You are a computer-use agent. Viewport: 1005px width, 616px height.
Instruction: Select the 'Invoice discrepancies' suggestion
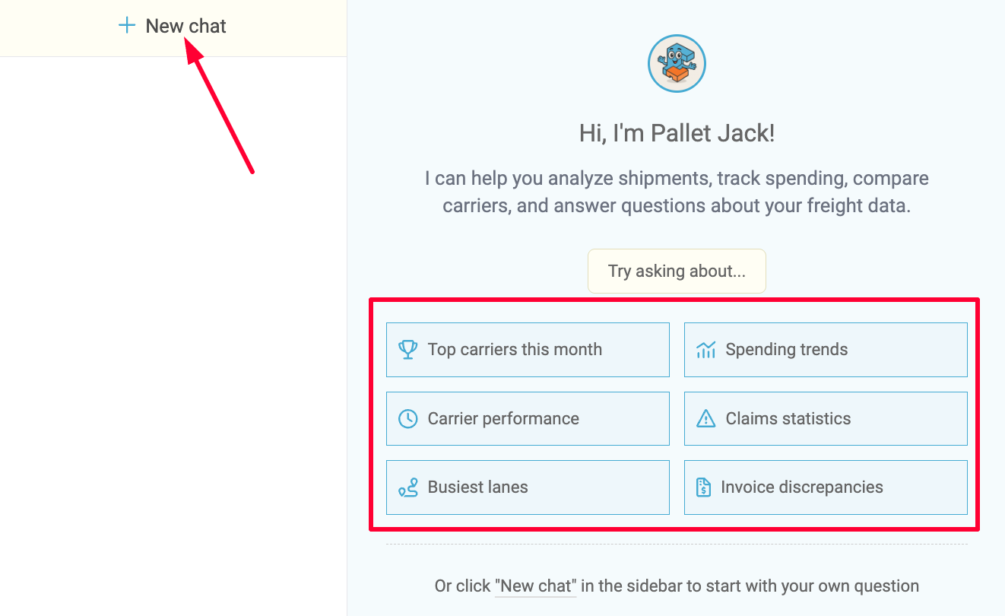coord(826,487)
